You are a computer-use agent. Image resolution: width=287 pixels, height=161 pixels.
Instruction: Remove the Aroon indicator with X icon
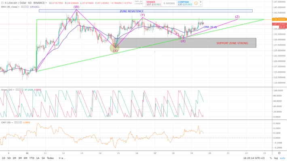click(22, 90)
